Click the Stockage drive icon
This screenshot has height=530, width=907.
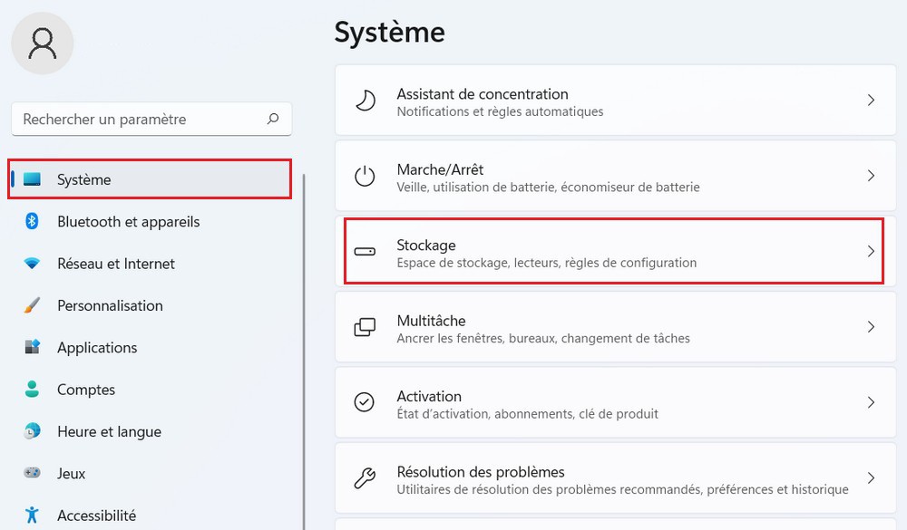[x=365, y=251]
